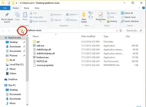This screenshot has width=146, height=107.
Task: Switch to the Share ribbon tab
Action: [26, 8]
